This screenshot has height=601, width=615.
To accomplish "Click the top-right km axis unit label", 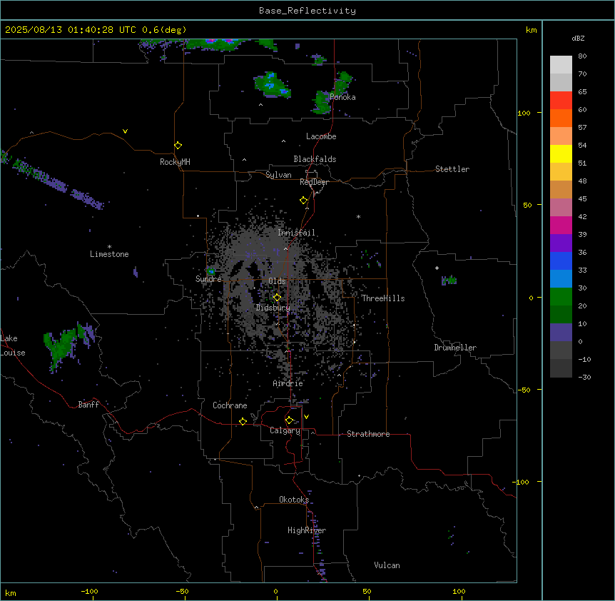I will [x=531, y=30].
